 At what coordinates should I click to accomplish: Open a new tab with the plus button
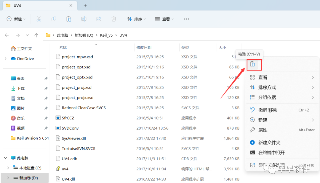tap(85, 5)
